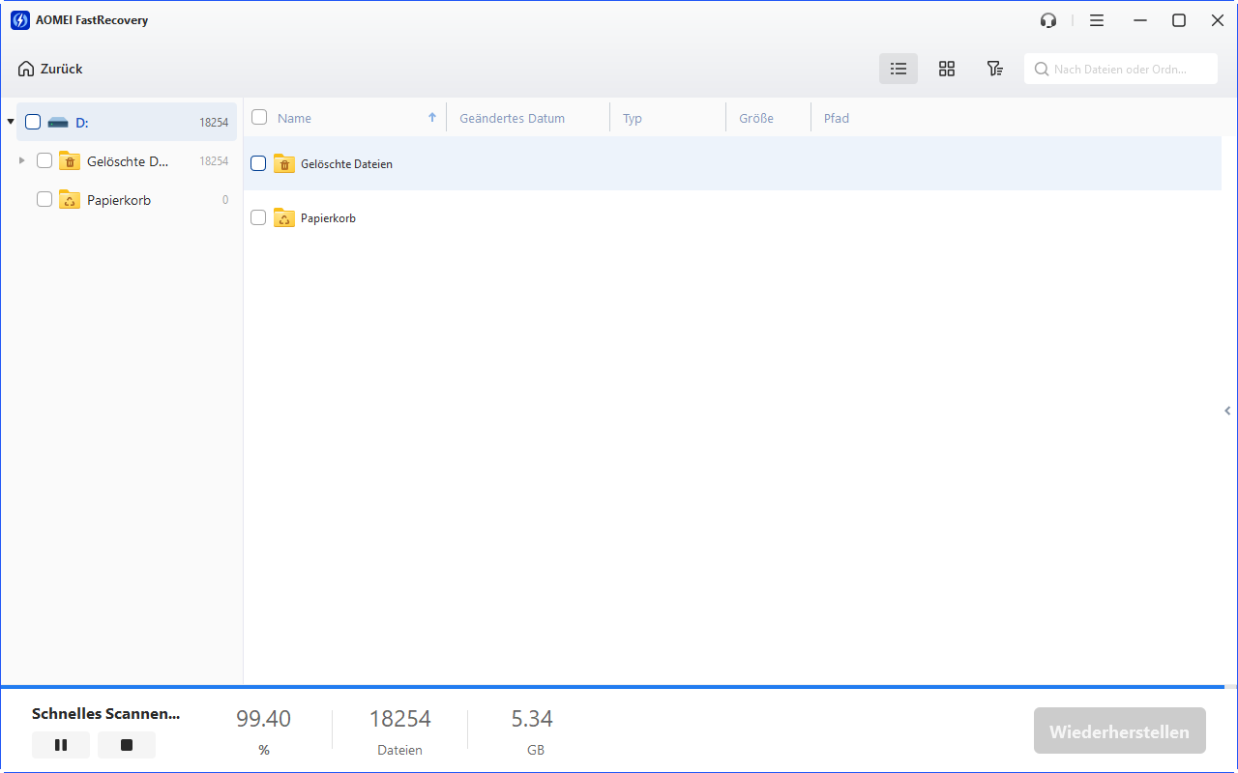Sort by Geändertes Datum column
Screen dimensions: 1238x773
(512, 118)
